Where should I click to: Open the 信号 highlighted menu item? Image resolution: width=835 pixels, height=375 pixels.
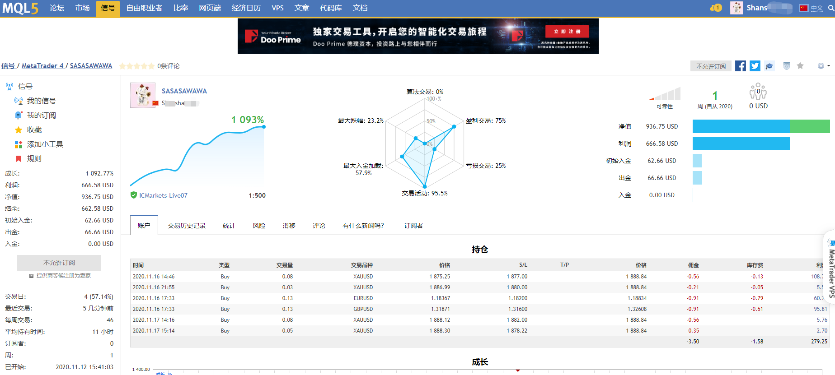(x=108, y=8)
